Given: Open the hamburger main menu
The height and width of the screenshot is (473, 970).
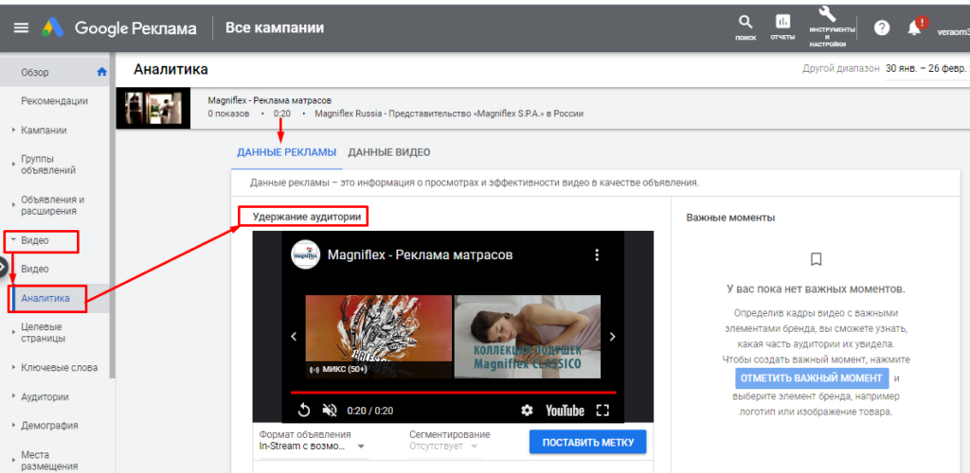Looking at the screenshot, I should pos(21,27).
